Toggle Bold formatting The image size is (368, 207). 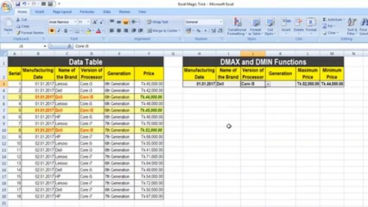[52, 30]
